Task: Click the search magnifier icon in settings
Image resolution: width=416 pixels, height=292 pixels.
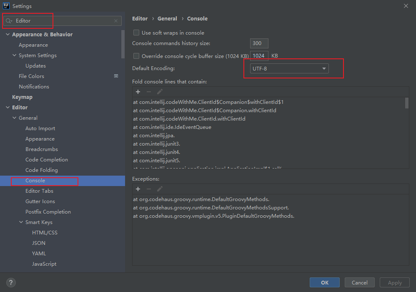Action: (9, 21)
